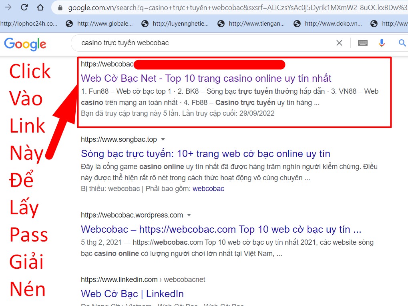Open the luyennghetie bookmark globe icon

click(x=145, y=24)
